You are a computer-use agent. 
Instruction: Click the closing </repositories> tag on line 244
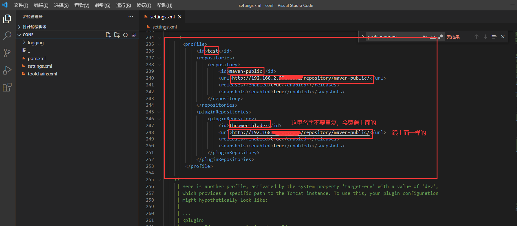(x=217, y=105)
